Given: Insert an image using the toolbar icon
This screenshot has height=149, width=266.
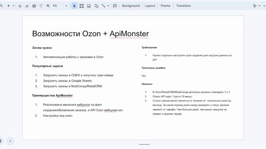Looking at the screenshot, I should pos(89,6).
